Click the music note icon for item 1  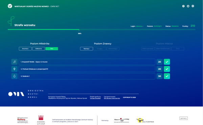pyautogui.click(x=14, y=62)
